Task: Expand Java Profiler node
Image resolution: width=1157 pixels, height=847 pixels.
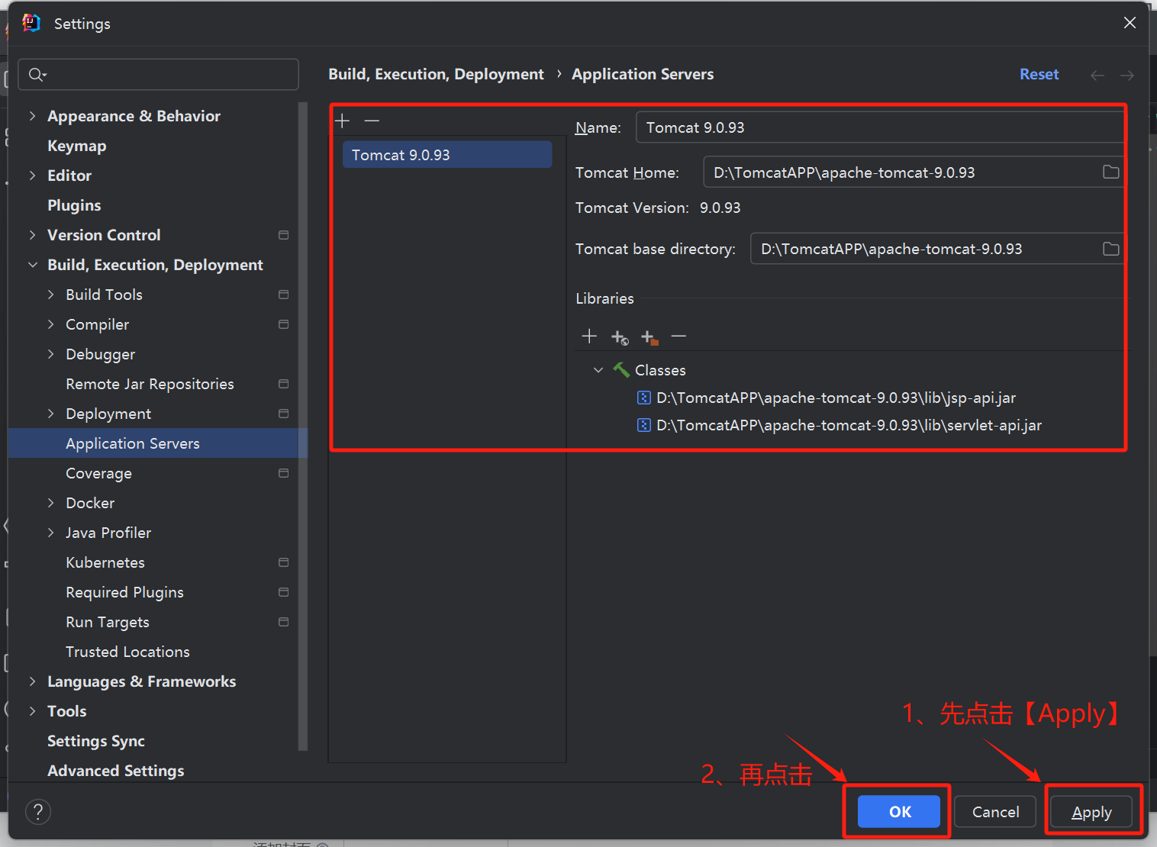Action: [x=50, y=533]
